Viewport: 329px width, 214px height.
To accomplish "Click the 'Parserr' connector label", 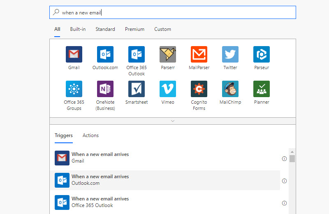I will pos(168,67).
